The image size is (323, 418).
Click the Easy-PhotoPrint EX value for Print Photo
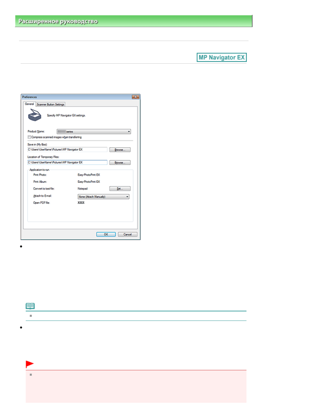pyautogui.click(x=89, y=175)
